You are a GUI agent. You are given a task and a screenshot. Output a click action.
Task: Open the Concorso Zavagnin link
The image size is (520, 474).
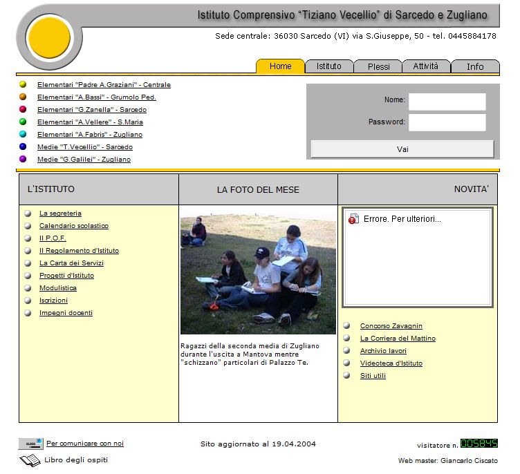pos(391,326)
